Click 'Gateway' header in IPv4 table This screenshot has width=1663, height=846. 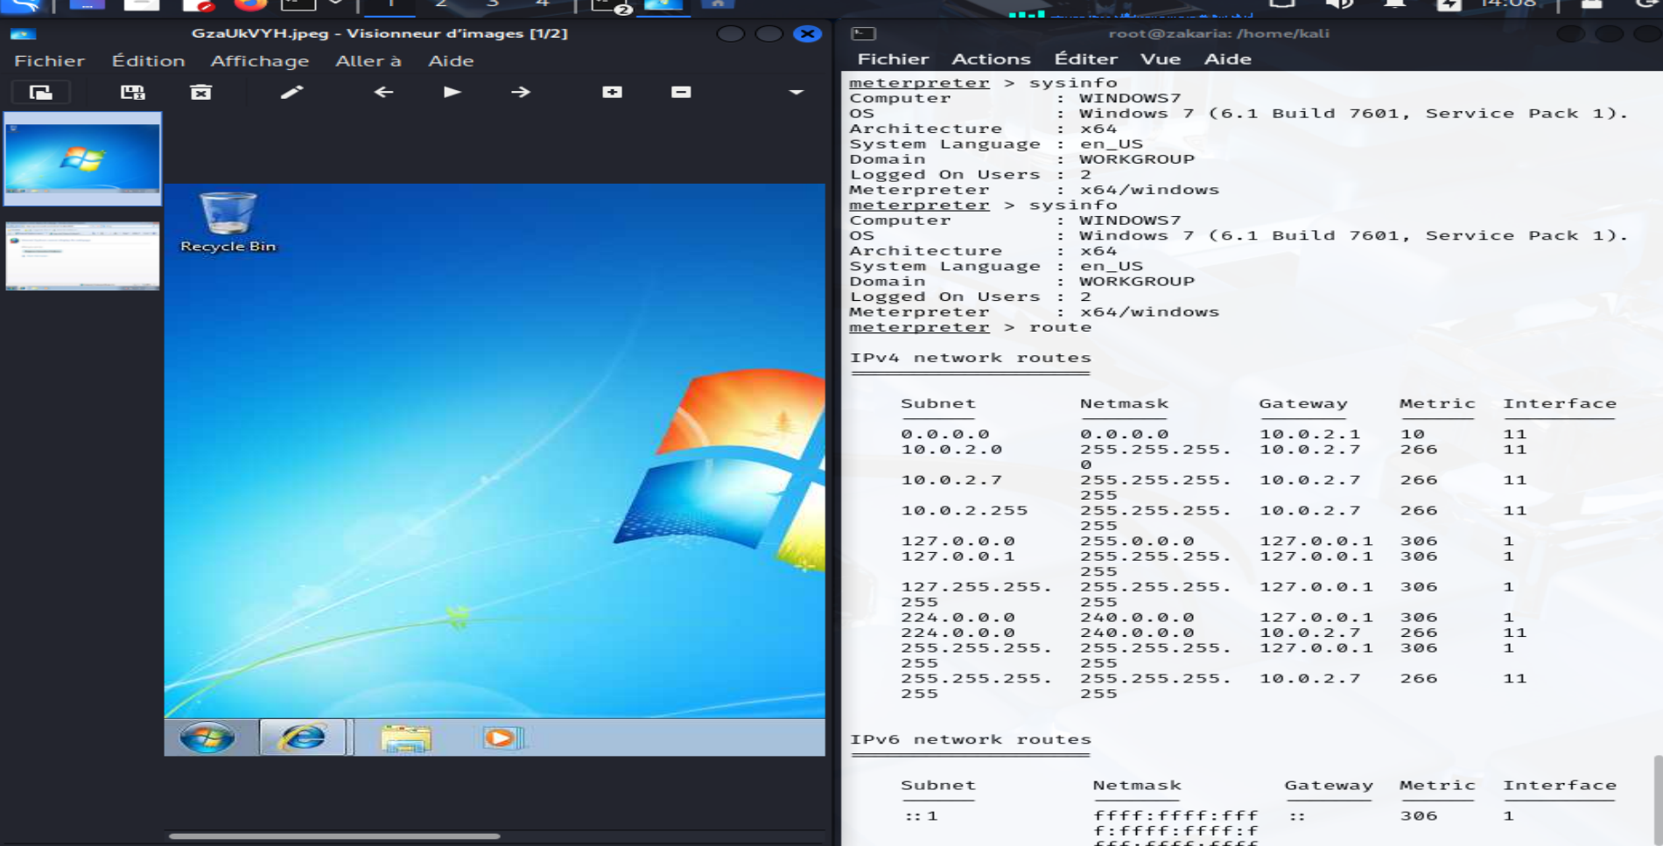[1302, 403]
